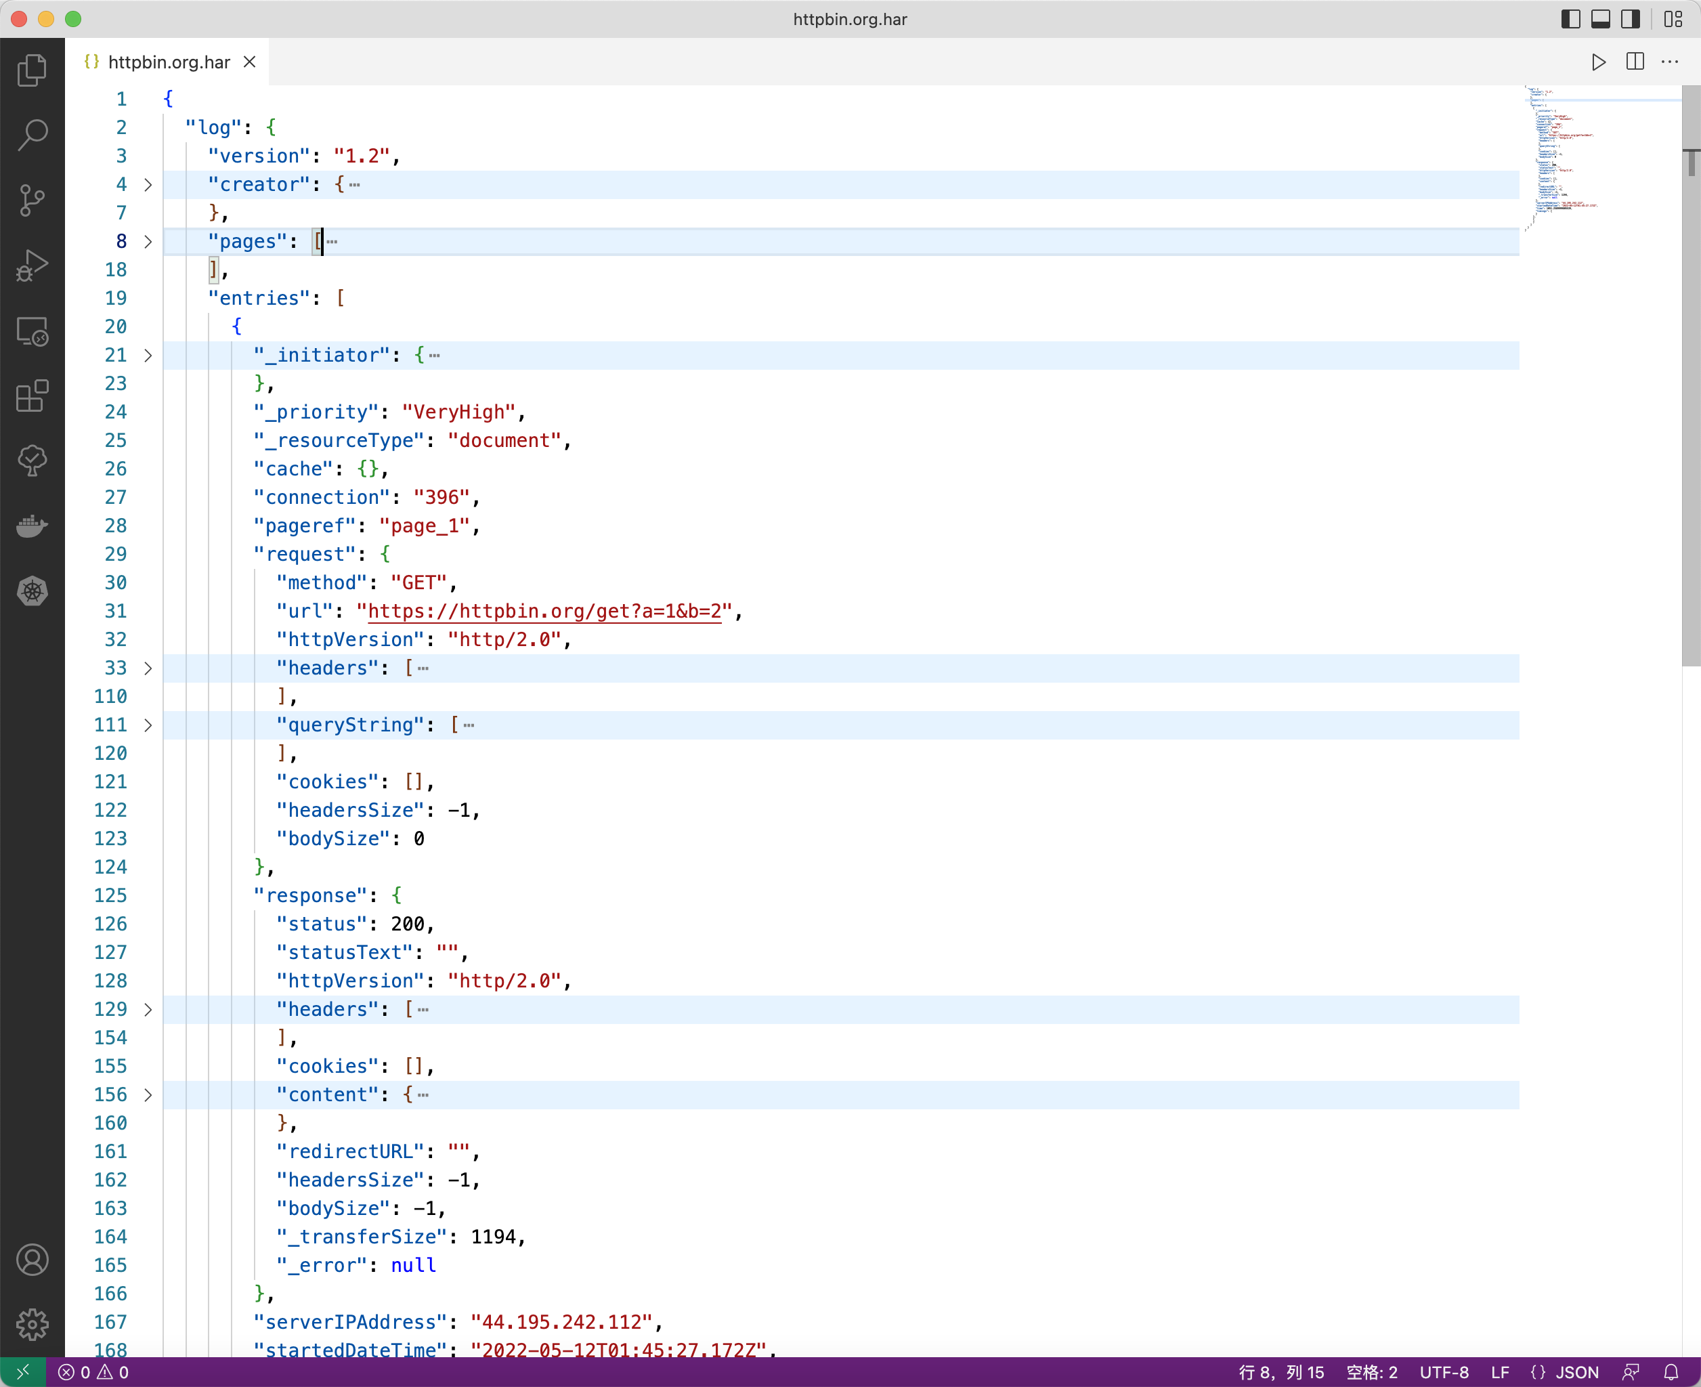Click the Run play icon in editor toolbar
The height and width of the screenshot is (1387, 1701).
coord(1598,62)
